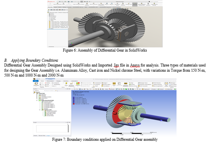The height and width of the screenshot is (144, 210).
Task: Click the Duplicate icon in Ansys ribbon
Action: pyautogui.click(x=36, y=84)
